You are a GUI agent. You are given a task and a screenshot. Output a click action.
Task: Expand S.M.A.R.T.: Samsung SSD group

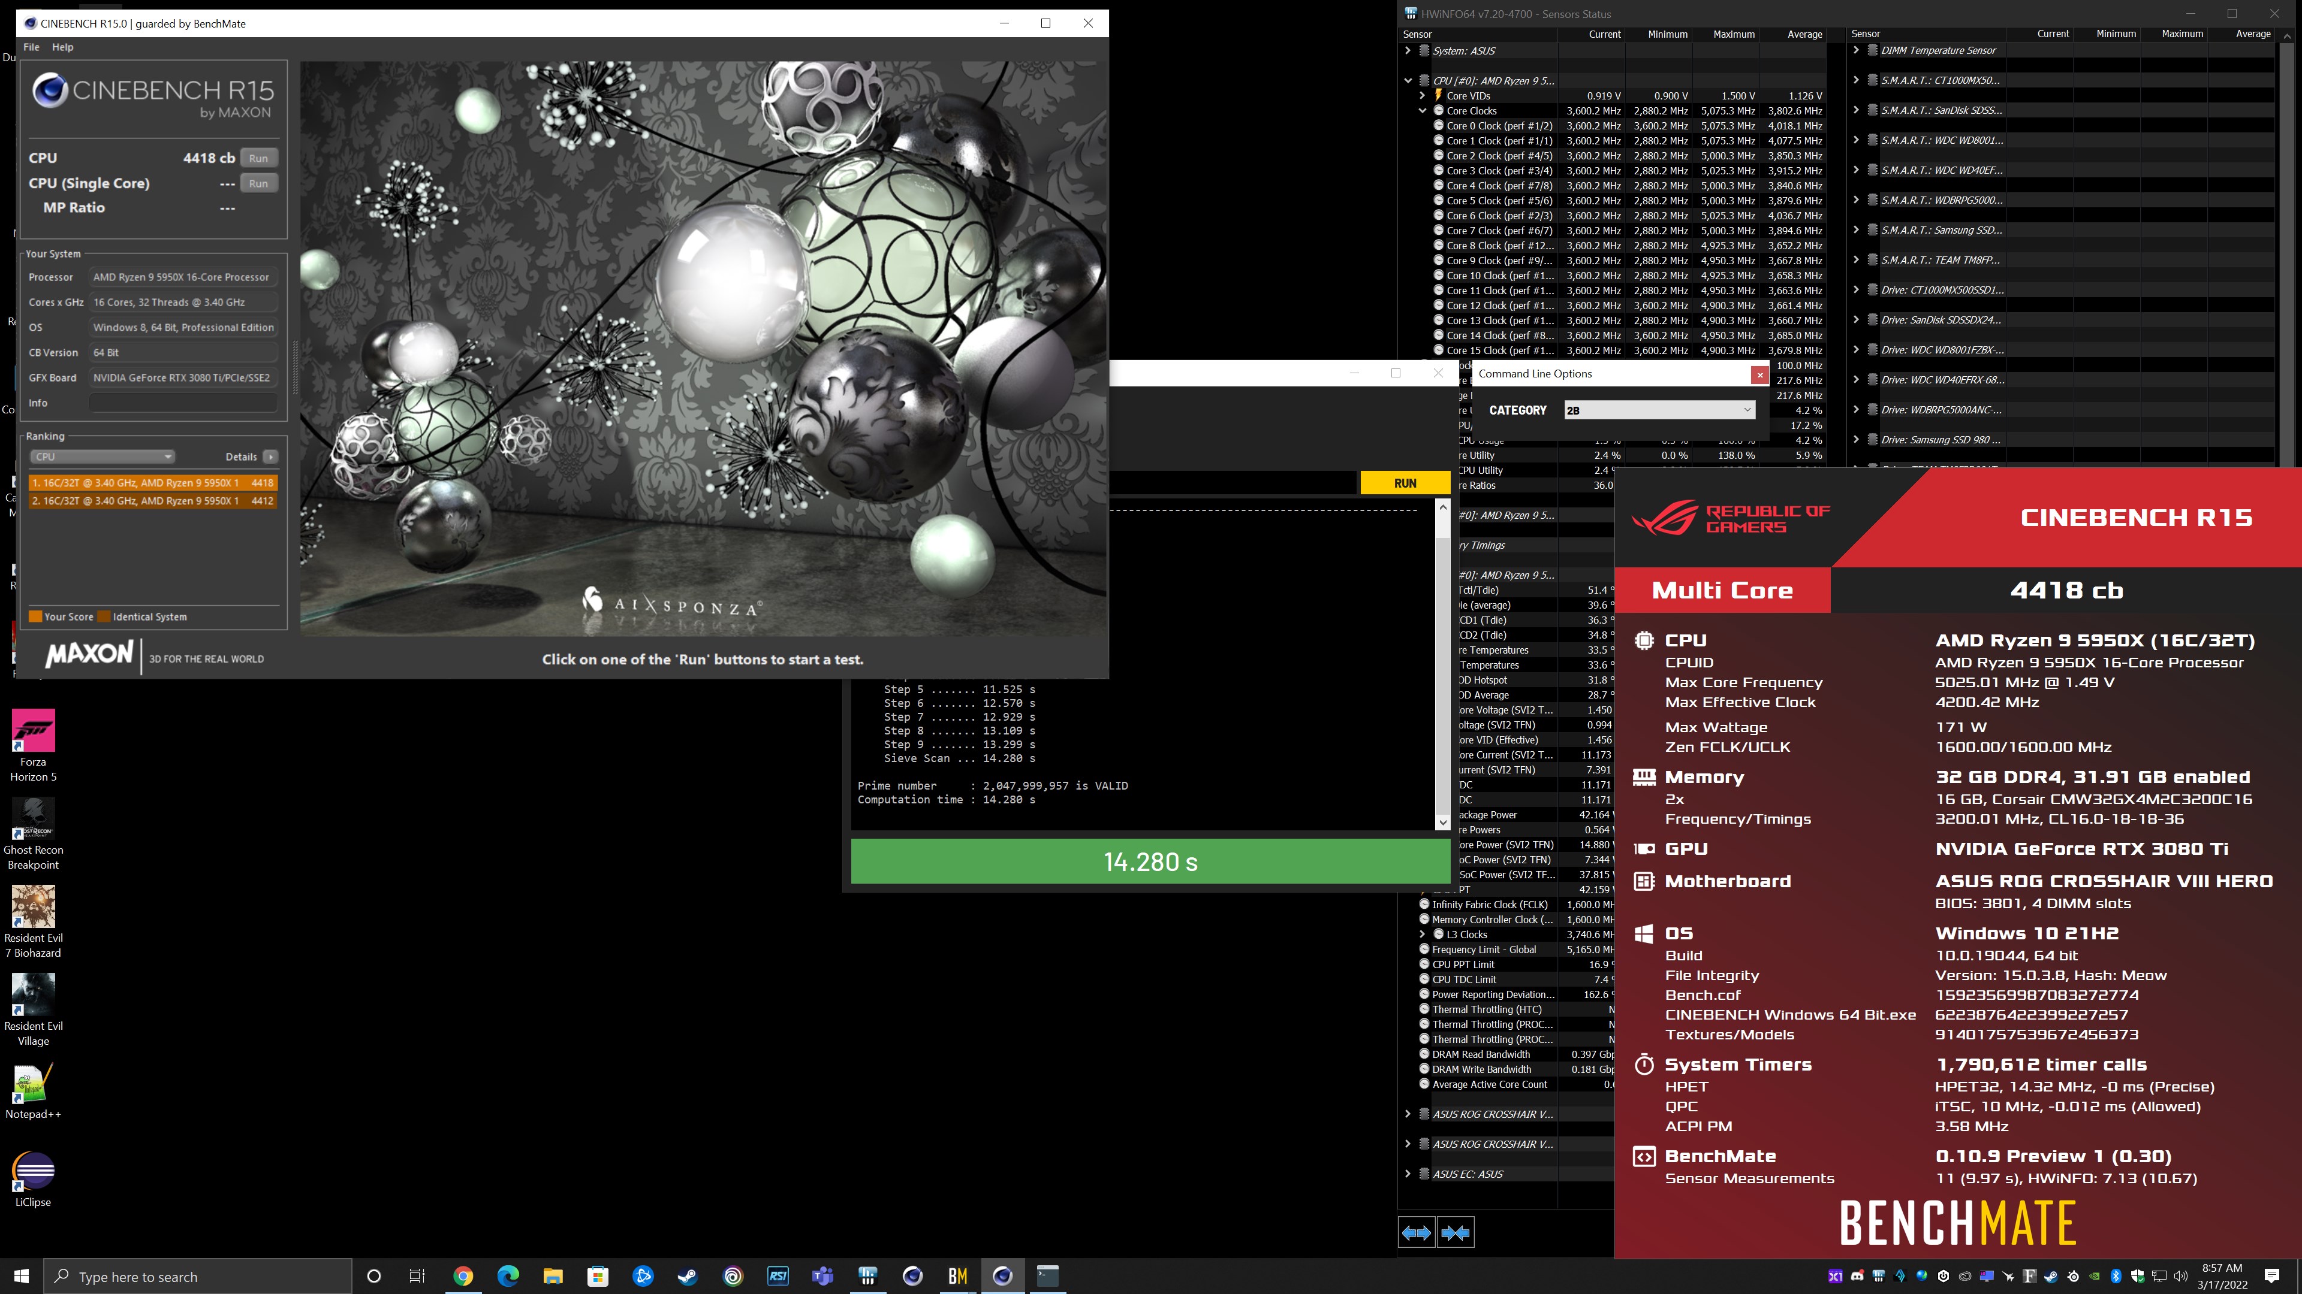pyautogui.click(x=1856, y=229)
